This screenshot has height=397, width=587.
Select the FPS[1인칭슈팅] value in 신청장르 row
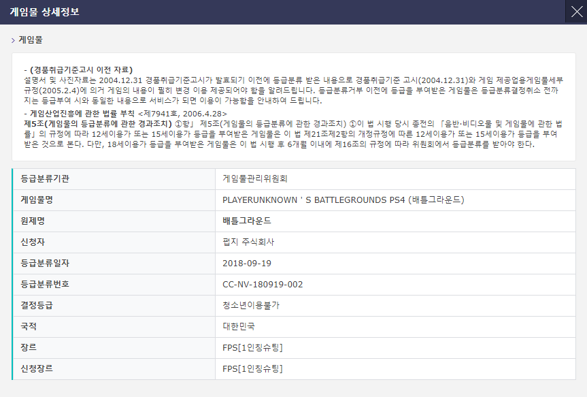coord(252,369)
